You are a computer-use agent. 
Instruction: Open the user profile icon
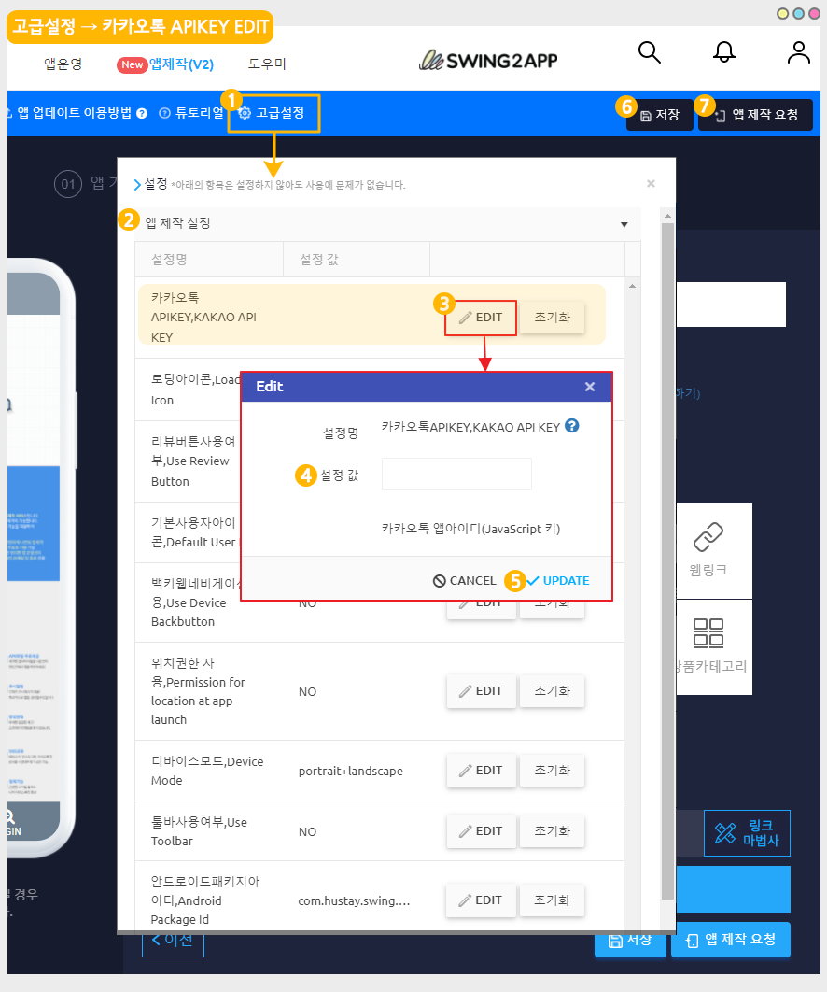(x=798, y=52)
